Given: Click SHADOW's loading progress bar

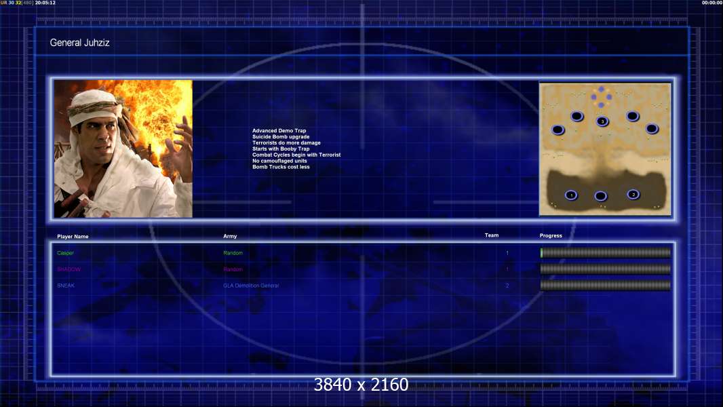Looking at the screenshot, I should point(606,269).
